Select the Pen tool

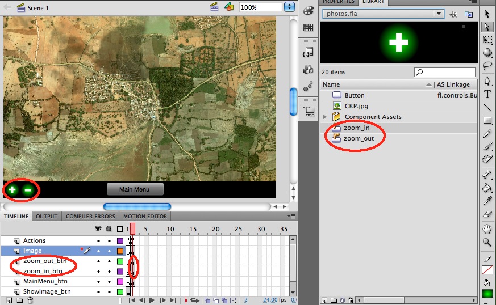click(x=487, y=81)
